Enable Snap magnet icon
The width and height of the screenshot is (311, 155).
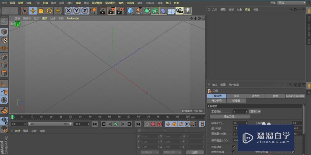[x=4, y=110]
